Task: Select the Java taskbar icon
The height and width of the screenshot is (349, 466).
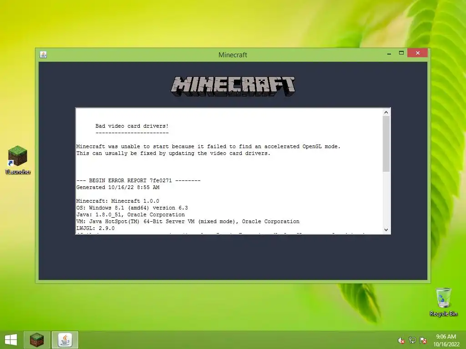Action: [65, 340]
